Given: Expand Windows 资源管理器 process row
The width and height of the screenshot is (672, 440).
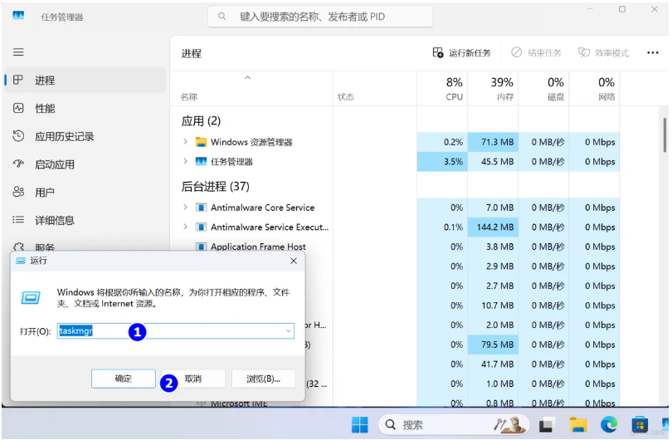Looking at the screenshot, I should [x=185, y=141].
